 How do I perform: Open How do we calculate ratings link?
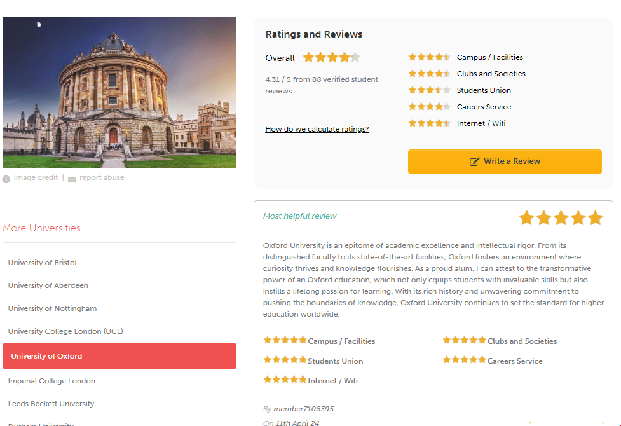click(317, 129)
